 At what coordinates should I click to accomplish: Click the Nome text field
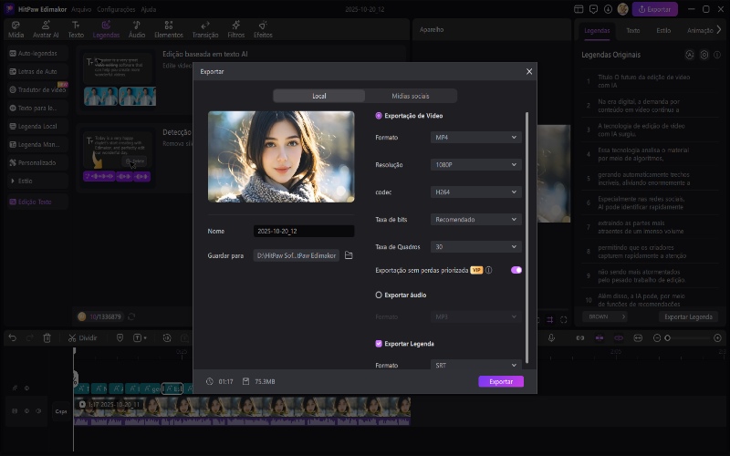point(304,232)
